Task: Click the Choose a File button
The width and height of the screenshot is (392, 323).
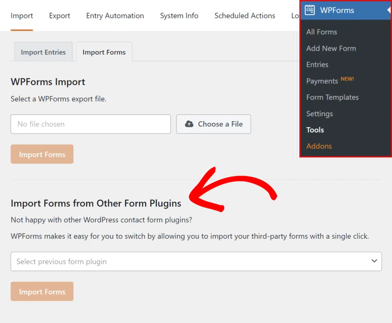Action: 214,124
